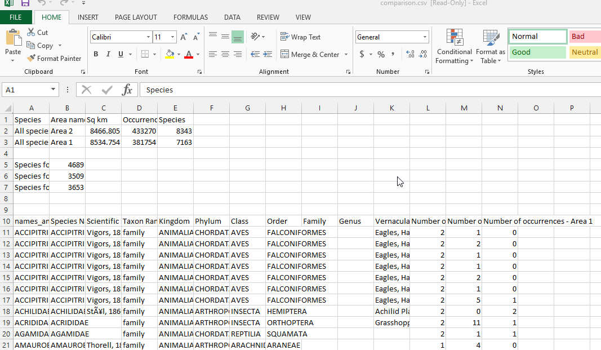Open the Paste options dropdown arrow
Screen dimensions: 601x350
coord(12,60)
